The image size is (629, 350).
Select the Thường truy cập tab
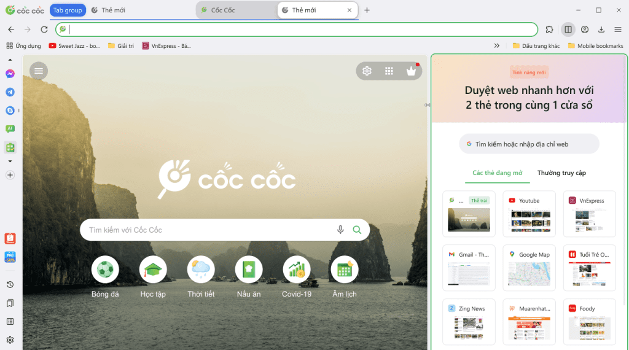point(561,173)
